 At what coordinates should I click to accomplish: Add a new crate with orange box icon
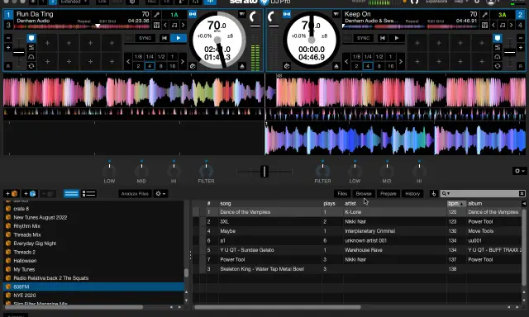click(11, 193)
